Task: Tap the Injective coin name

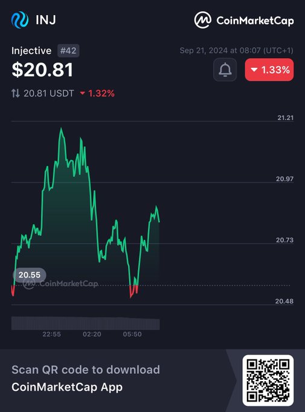Action: pyautogui.click(x=31, y=50)
